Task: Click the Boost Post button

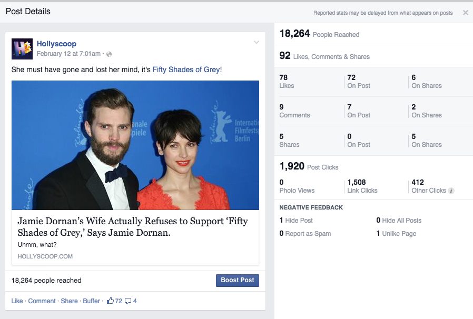Action: point(238,281)
